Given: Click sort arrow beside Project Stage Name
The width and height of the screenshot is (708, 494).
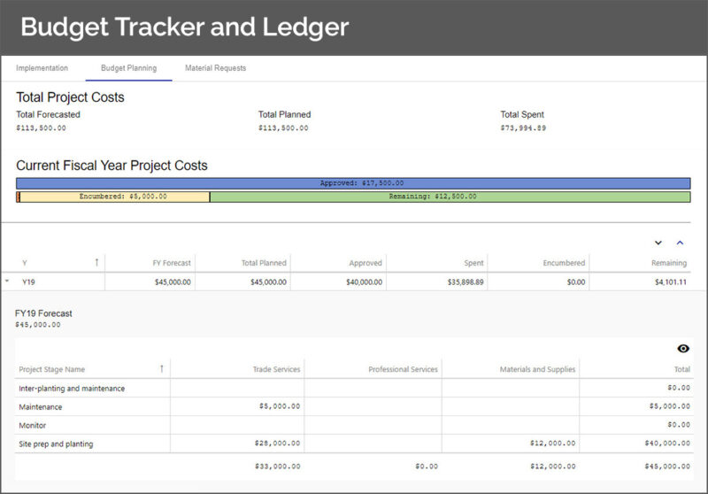Looking at the screenshot, I should point(161,369).
